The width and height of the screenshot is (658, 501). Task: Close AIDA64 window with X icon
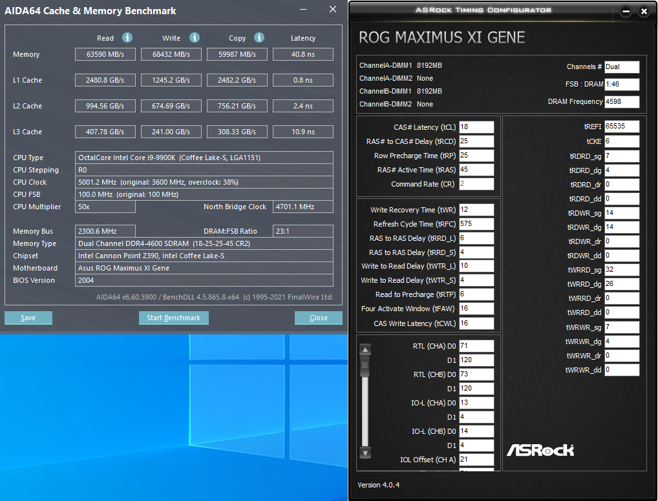pyautogui.click(x=333, y=9)
